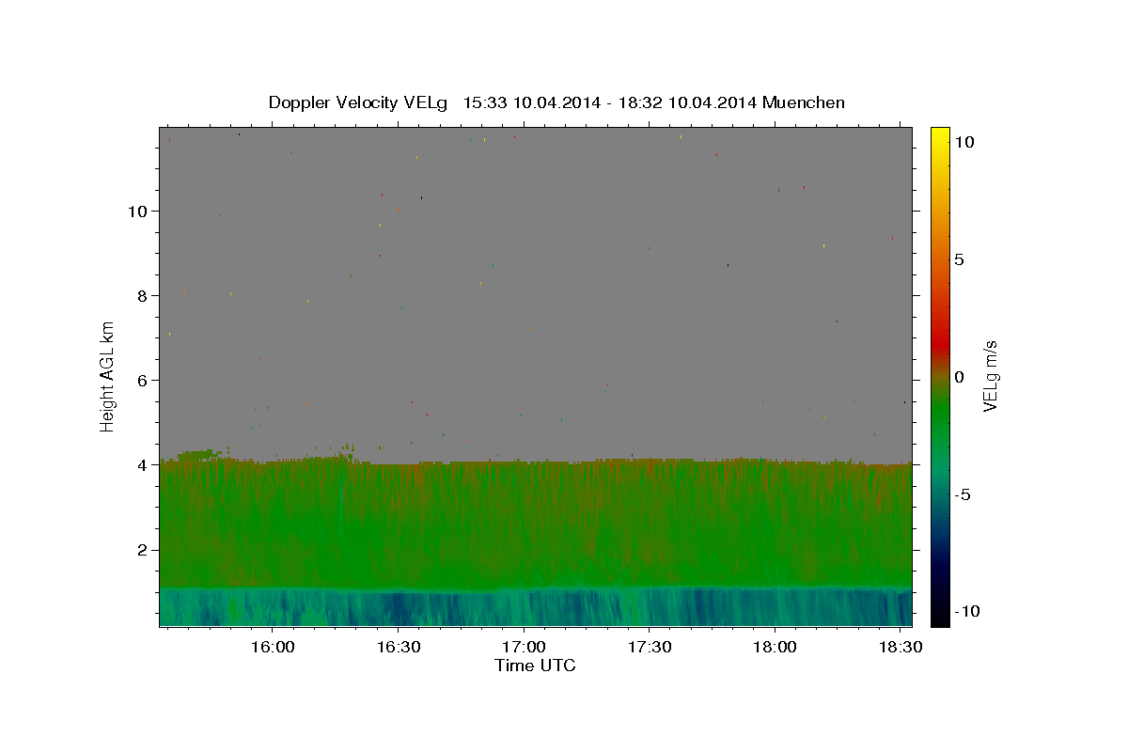
Task: Click the height tick label 10
Action: pos(139,211)
